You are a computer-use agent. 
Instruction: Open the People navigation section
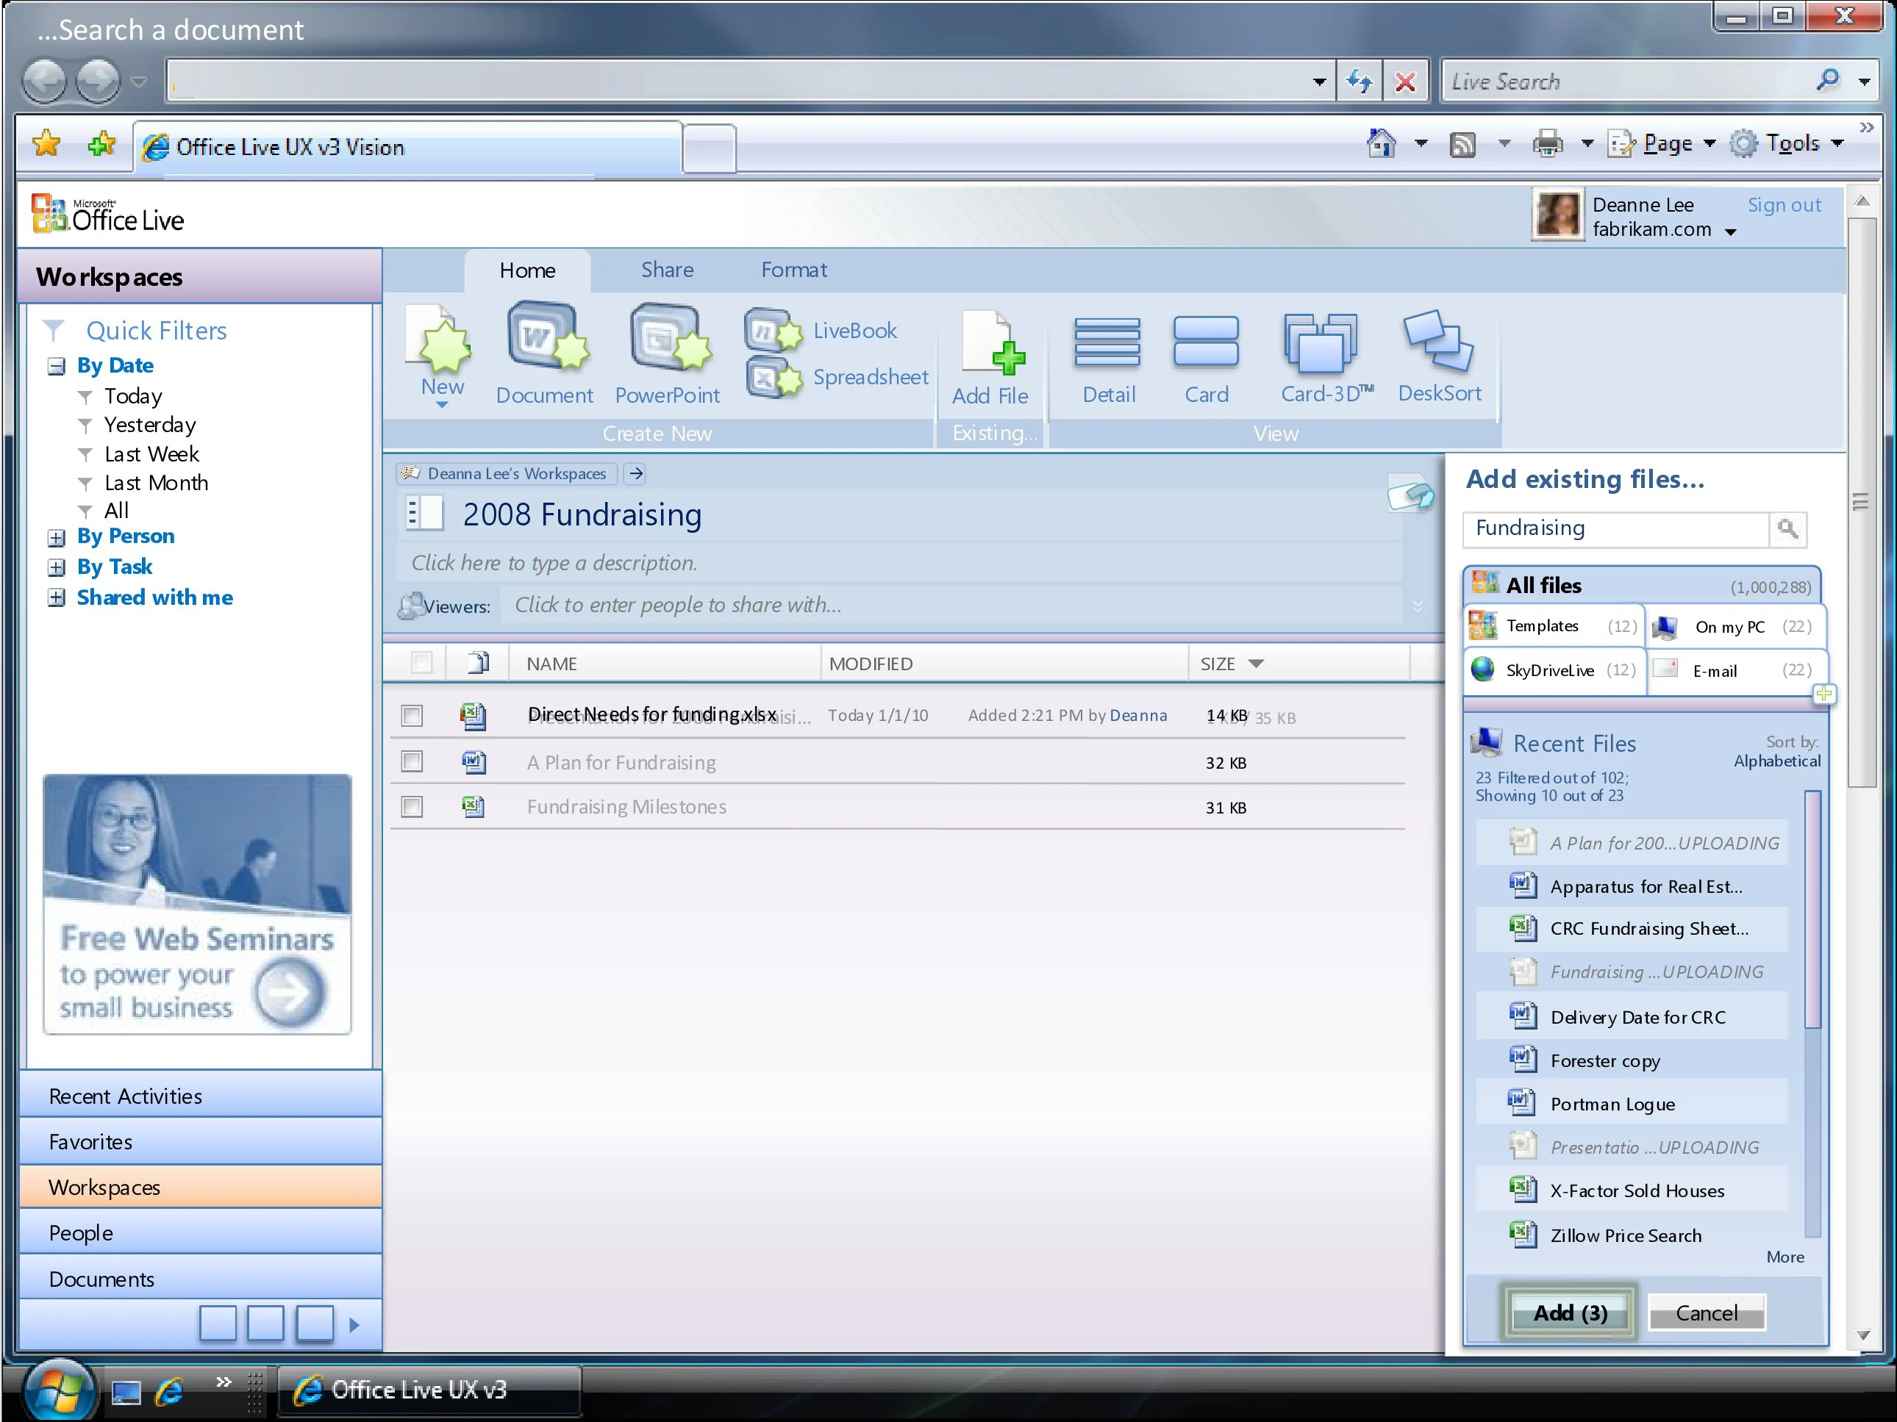pos(200,1232)
